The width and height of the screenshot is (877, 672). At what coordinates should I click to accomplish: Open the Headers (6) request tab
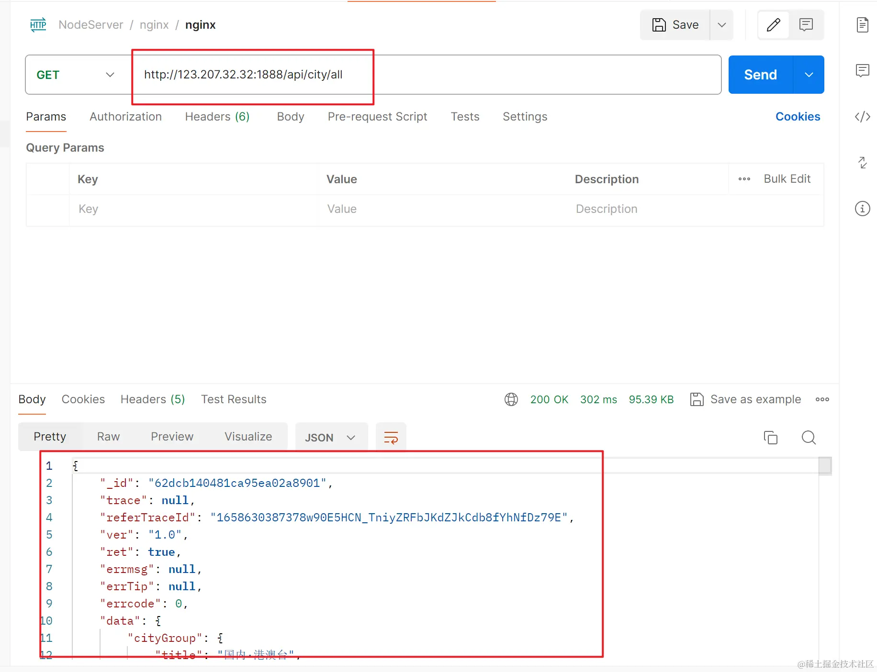tap(217, 117)
